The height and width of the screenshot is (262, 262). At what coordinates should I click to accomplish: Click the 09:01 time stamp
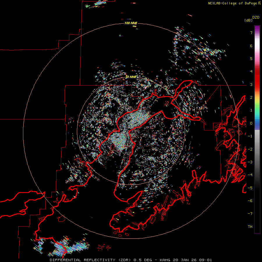tap(206, 260)
